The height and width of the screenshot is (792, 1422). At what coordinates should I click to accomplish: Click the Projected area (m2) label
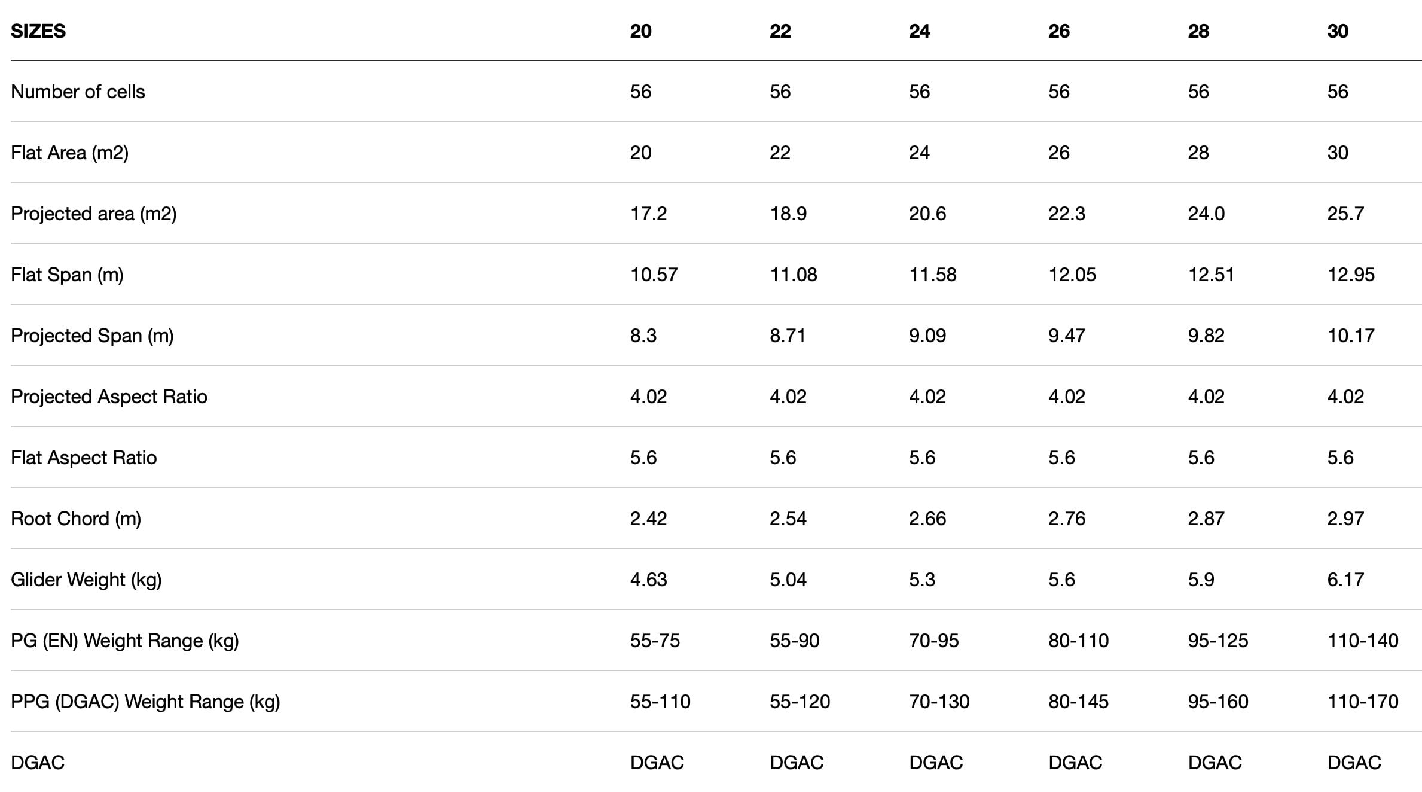(x=94, y=214)
